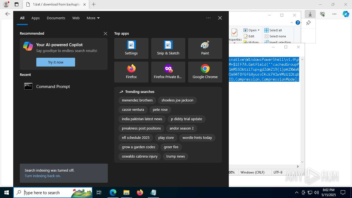Open network icon in system tray
352x198 pixels.
pyautogui.click(x=310, y=193)
